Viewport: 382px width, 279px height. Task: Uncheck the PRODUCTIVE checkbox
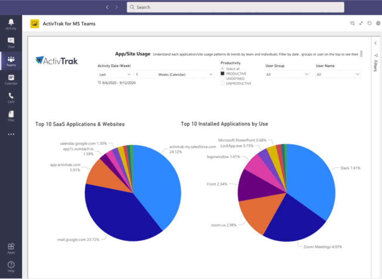point(222,73)
